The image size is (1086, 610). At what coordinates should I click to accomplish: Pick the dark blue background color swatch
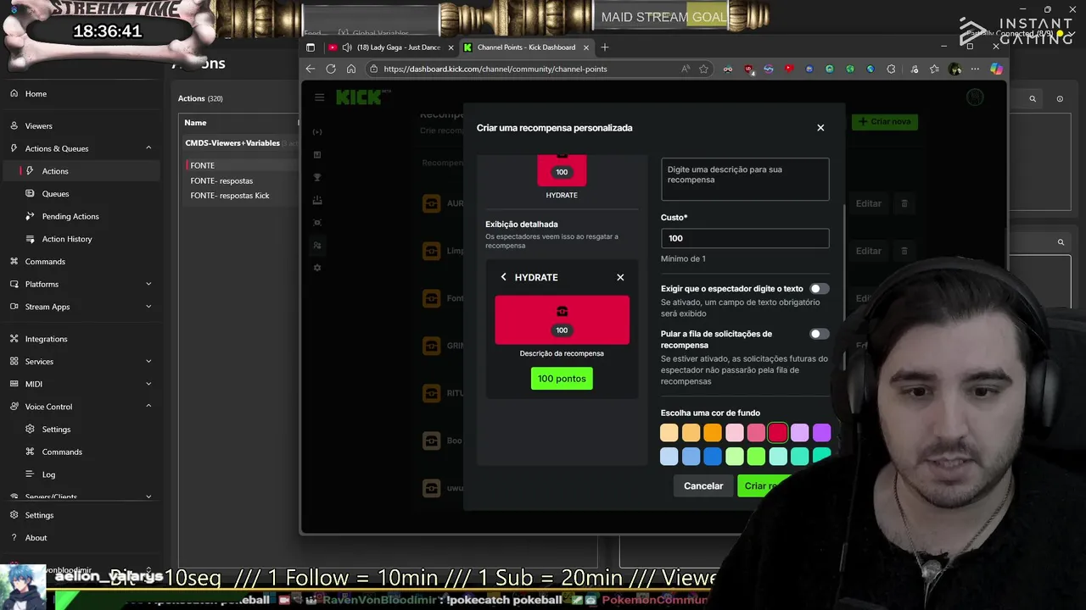pyautogui.click(x=713, y=457)
